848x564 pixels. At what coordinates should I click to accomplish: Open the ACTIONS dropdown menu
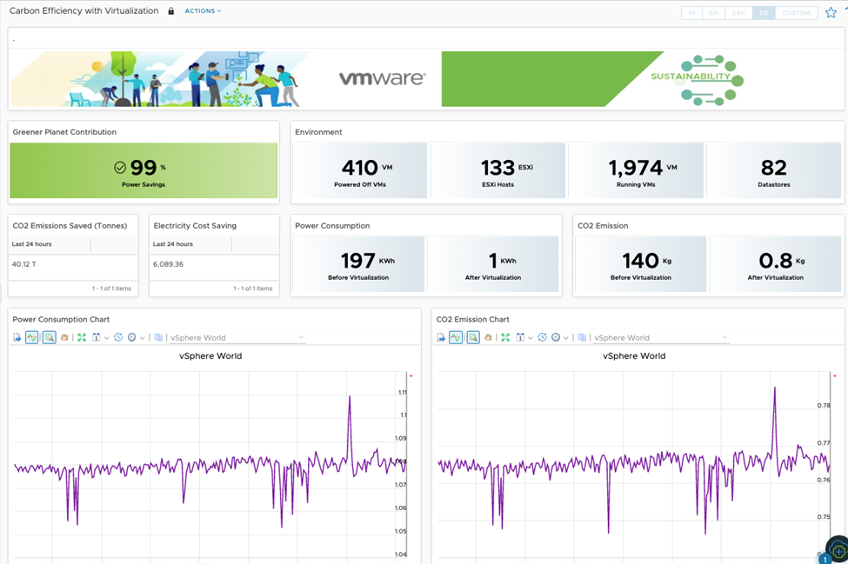tap(203, 11)
